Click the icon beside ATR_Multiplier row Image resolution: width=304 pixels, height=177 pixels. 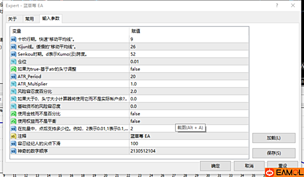coord(14,84)
